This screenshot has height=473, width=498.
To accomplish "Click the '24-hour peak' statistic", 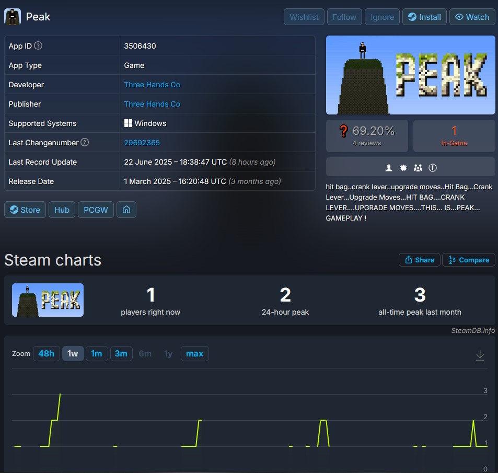I will coord(285,300).
